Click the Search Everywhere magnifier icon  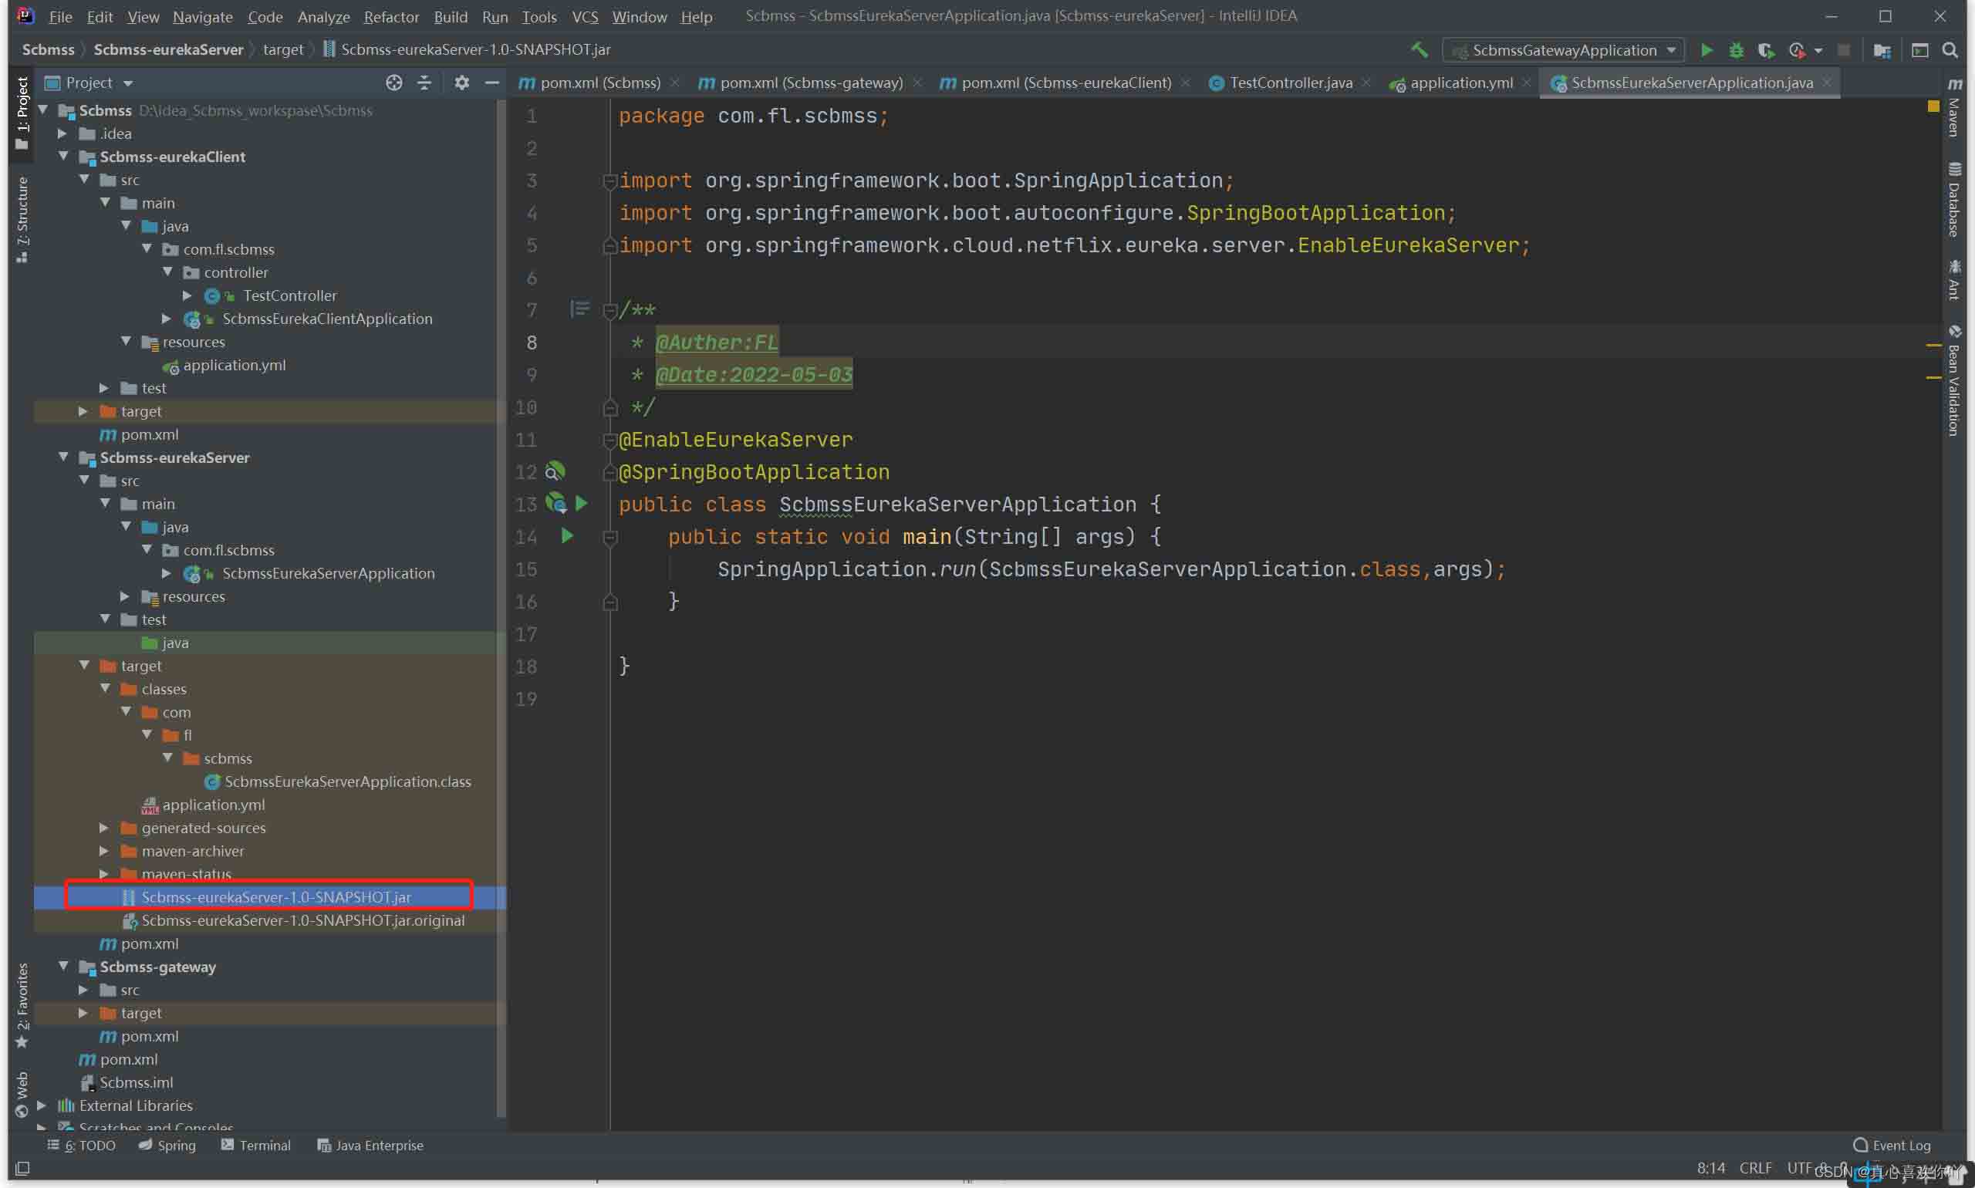pyautogui.click(x=1950, y=50)
